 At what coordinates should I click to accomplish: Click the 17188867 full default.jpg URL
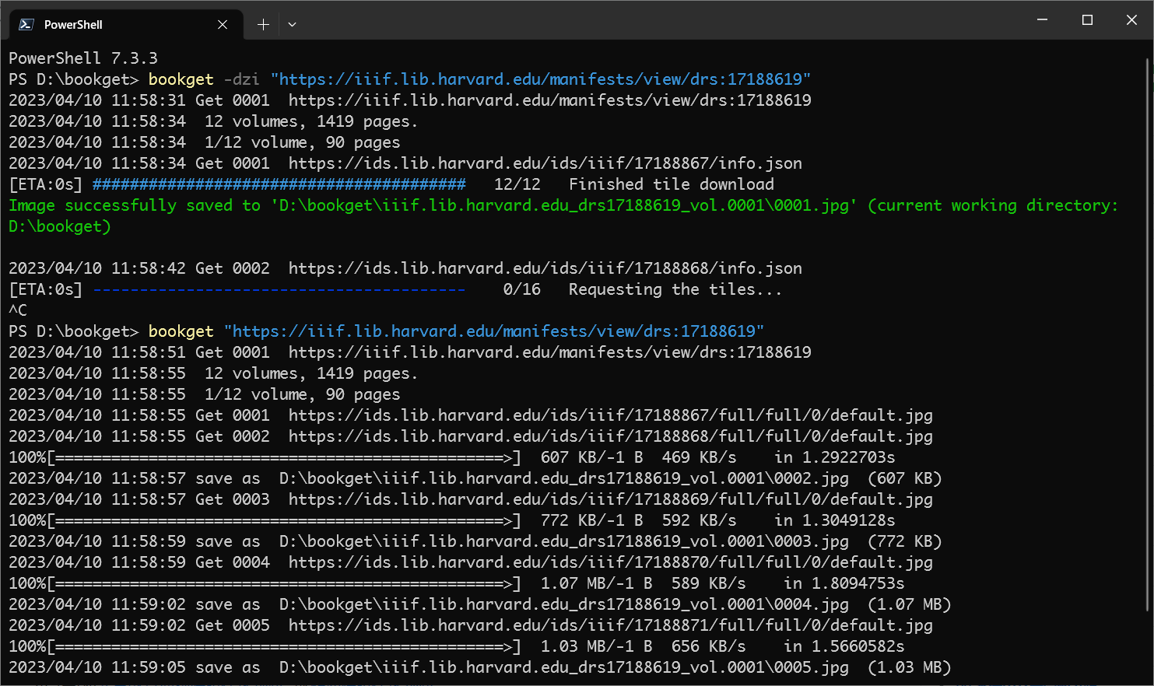pyautogui.click(x=610, y=415)
